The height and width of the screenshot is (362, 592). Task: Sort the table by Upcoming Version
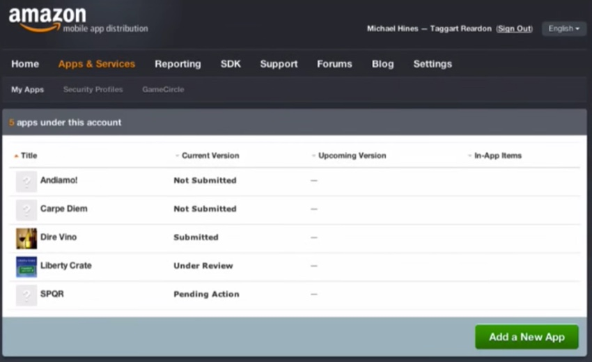pyautogui.click(x=352, y=155)
